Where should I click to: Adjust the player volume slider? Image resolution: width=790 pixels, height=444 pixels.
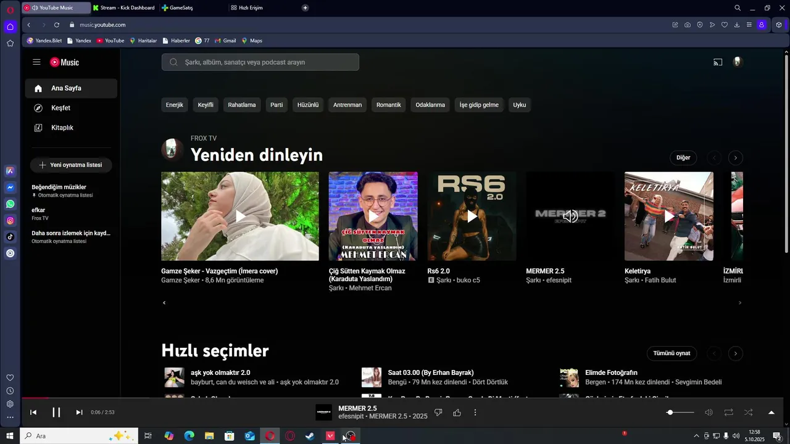point(681,412)
